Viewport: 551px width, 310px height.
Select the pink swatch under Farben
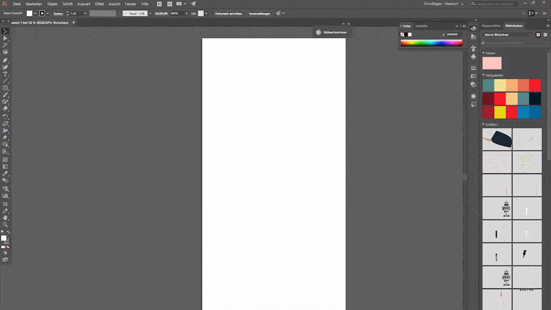coord(492,63)
